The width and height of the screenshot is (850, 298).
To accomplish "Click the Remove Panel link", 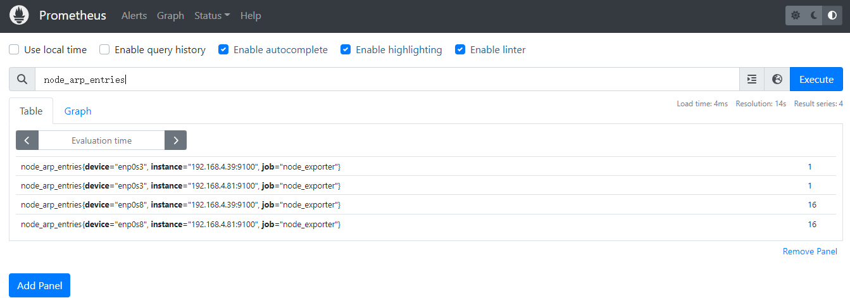I will (810, 251).
